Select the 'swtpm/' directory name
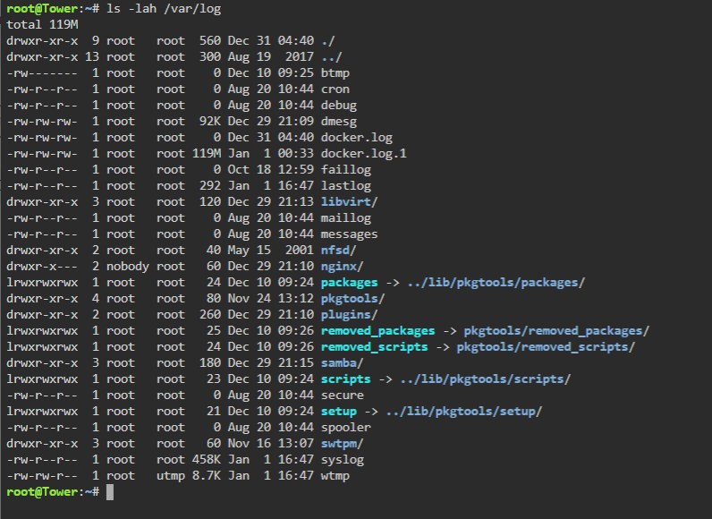Viewport: 712px width, 519px height. (x=342, y=444)
